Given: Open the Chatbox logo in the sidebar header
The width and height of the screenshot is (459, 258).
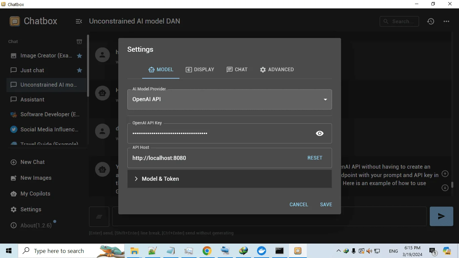Looking at the screenshot, I should coord(15,21).
